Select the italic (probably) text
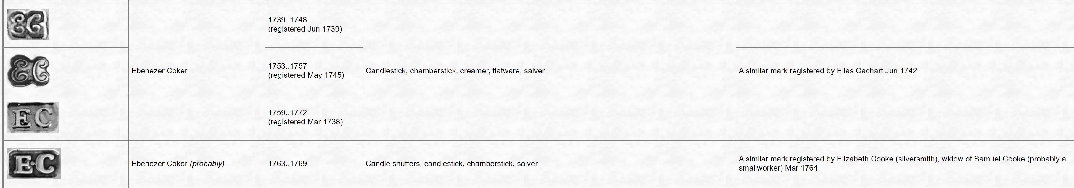The image size is (1074, 188). click(x=207, y=164)
